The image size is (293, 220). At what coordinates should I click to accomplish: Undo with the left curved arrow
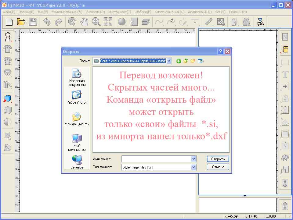click(x=47, y=22)
